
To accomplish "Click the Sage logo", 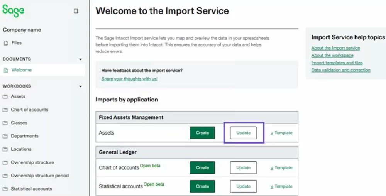I will click(x=13, y=11).
